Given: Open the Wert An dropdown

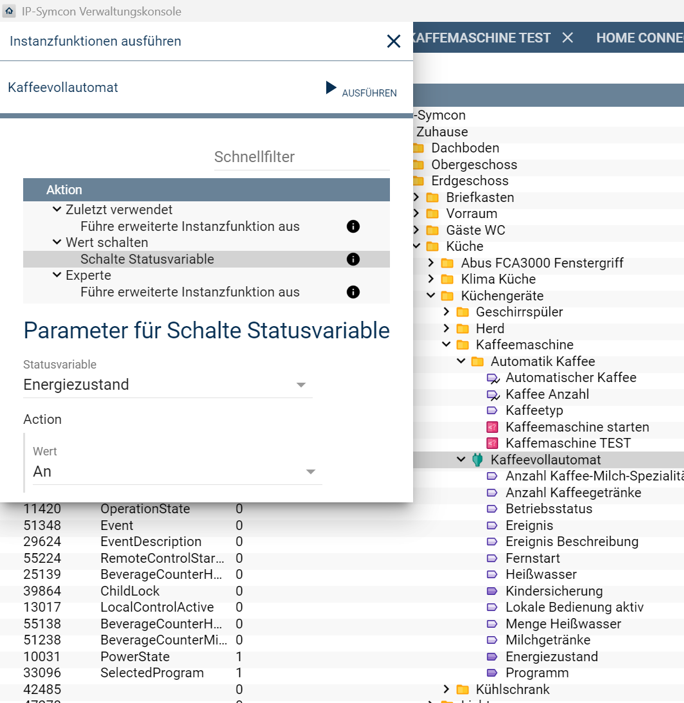Looking at the screenshot, I should pyautogui.click(x=177, y=471).
